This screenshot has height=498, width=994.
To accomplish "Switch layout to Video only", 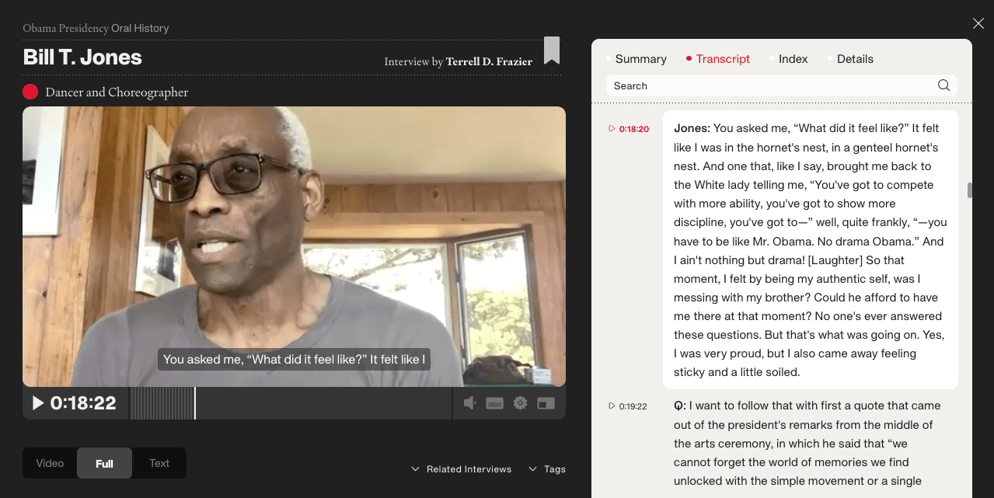I will pos(50,462).
